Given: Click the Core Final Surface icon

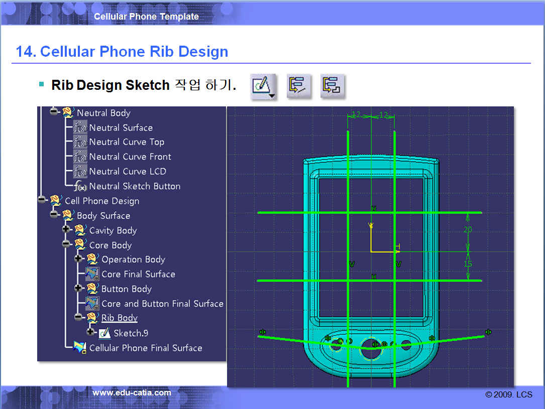Looking at the screenshot, I should (x=92, y=274).
